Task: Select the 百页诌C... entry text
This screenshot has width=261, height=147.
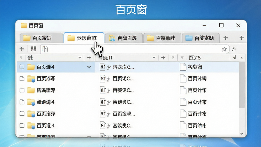Action: [123, 79]
